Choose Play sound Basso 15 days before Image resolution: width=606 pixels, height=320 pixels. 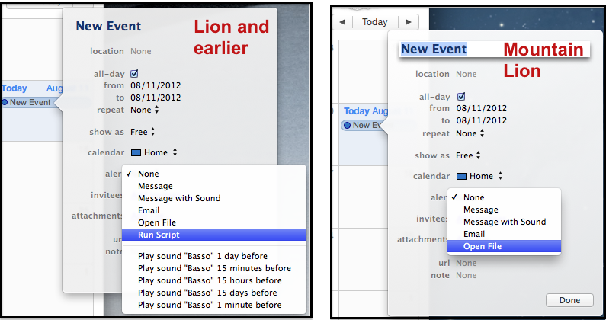coord(214,293)
